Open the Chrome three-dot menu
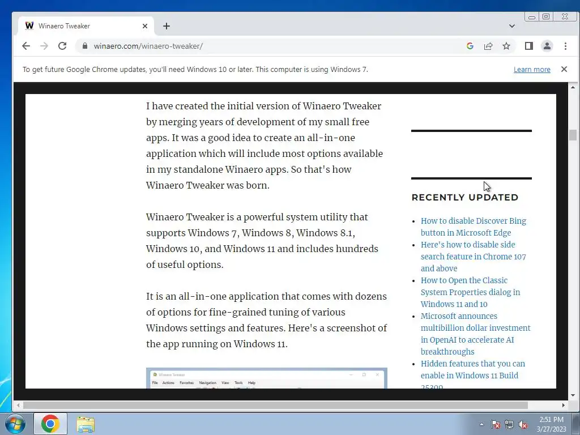Viewport: 580px width, 435px height. (x=565, y=46)
